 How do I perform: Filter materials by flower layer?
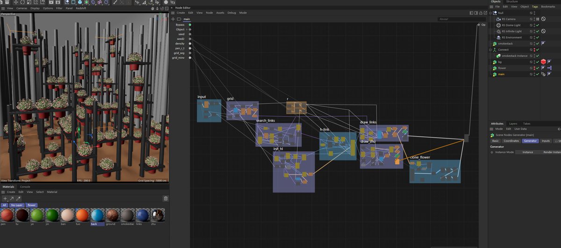31,205
